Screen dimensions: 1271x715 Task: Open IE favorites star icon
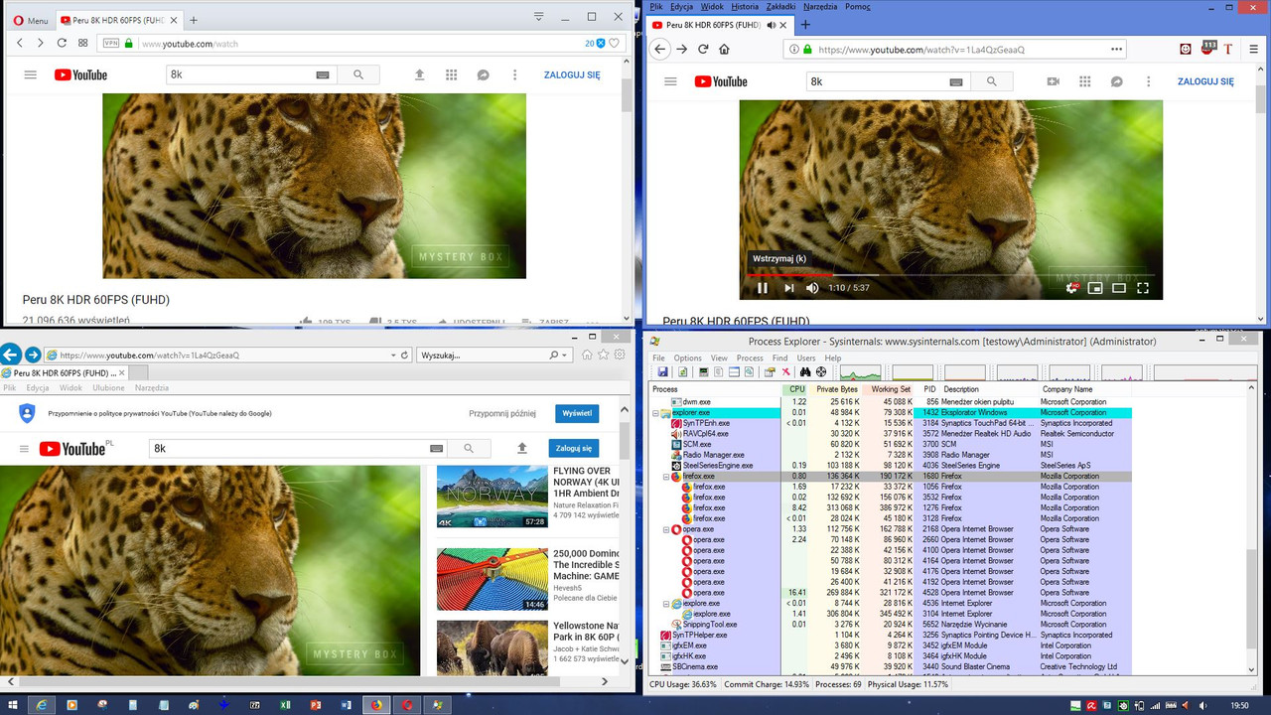604,355
